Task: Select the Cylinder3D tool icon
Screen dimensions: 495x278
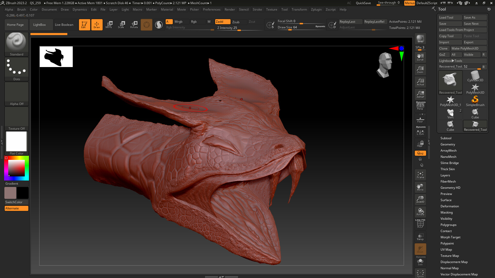Action: 475,76
